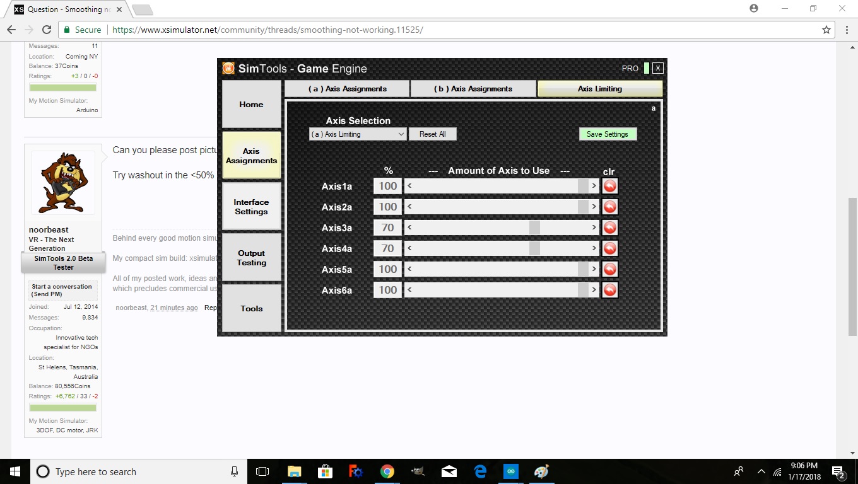Open the Tools section
Screen dimensions: 858x484
point(251,309)
